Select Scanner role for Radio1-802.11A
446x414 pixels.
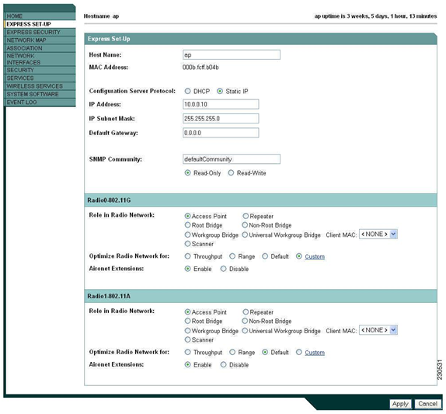[187, 339]
